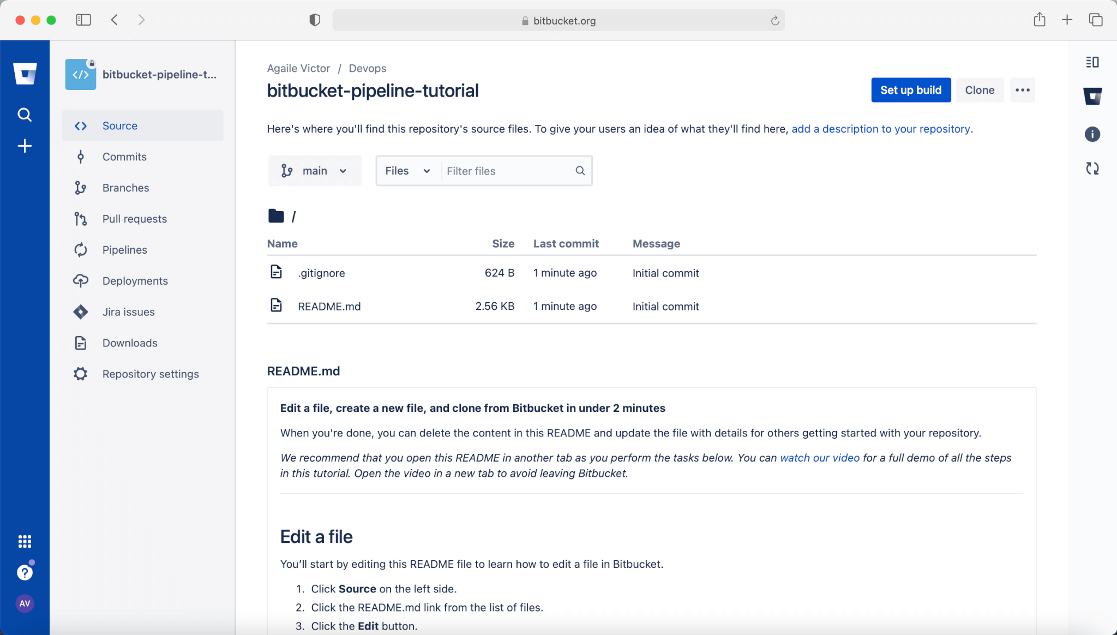Click the Bitbucket logo in the left rail
The height and width of the screenshot is (635, 1117).
[x=25, y=74]
